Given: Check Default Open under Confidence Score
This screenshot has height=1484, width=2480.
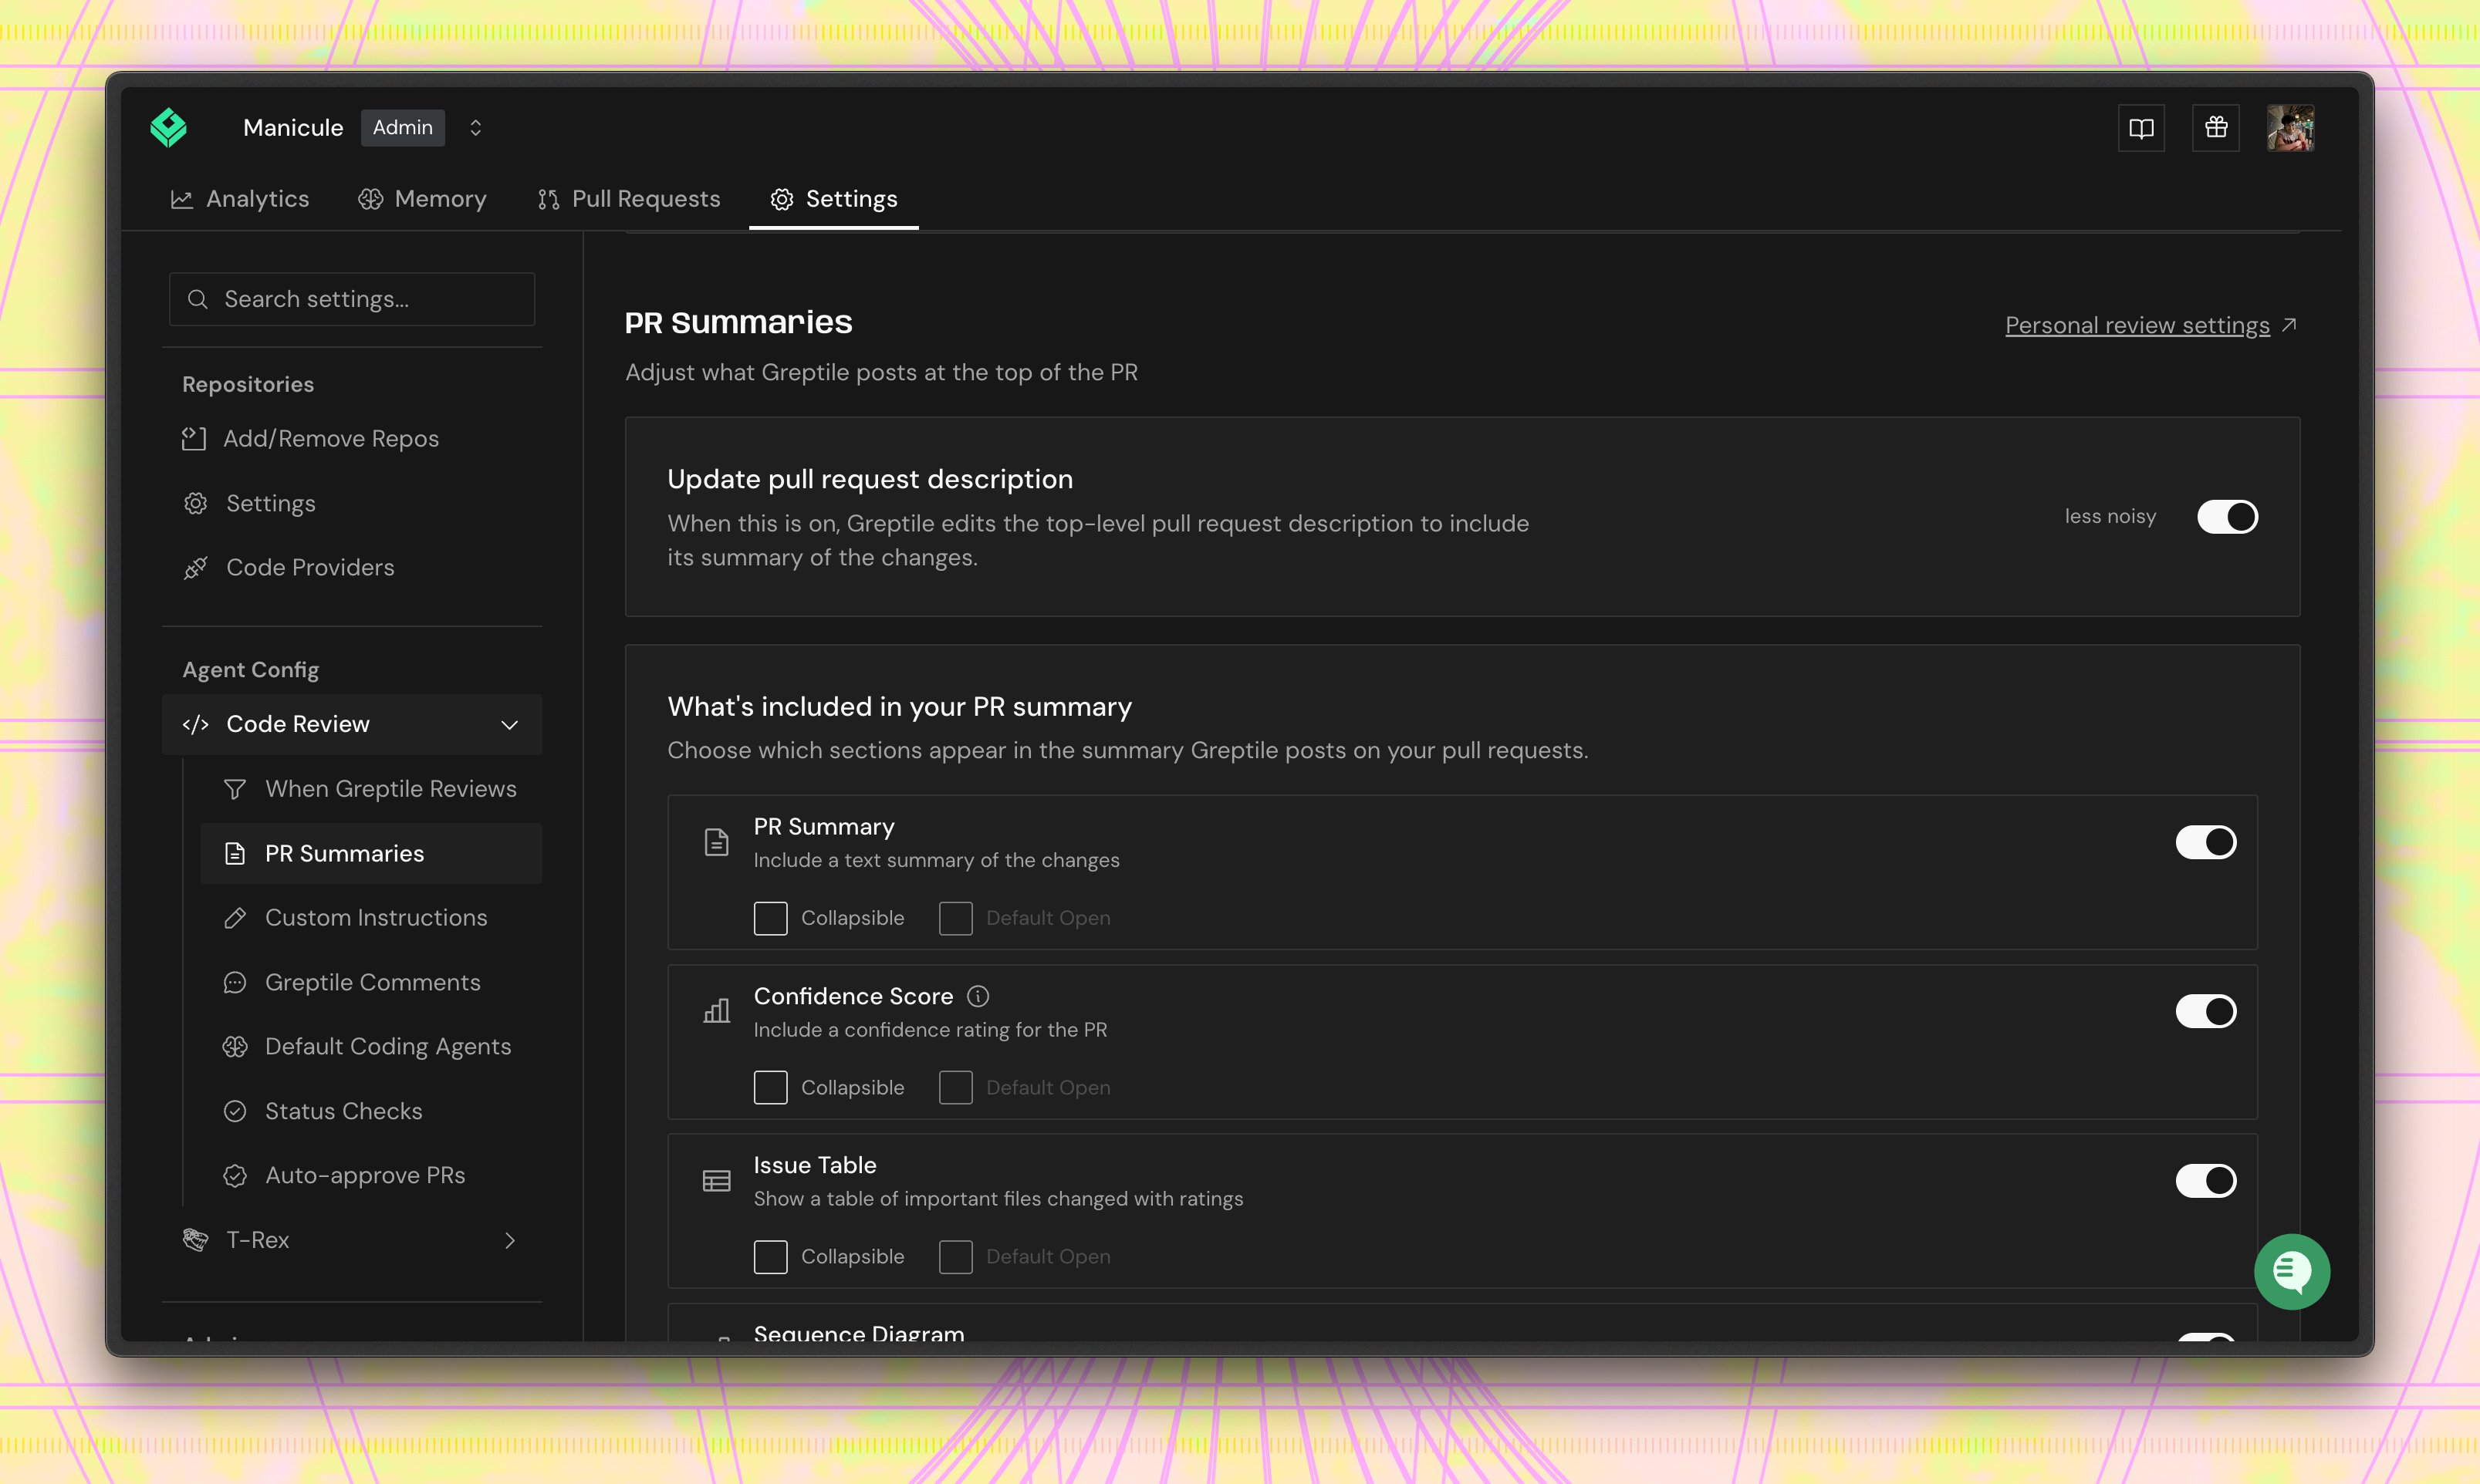Looking at the screenshot, I should coord(955,1087).
